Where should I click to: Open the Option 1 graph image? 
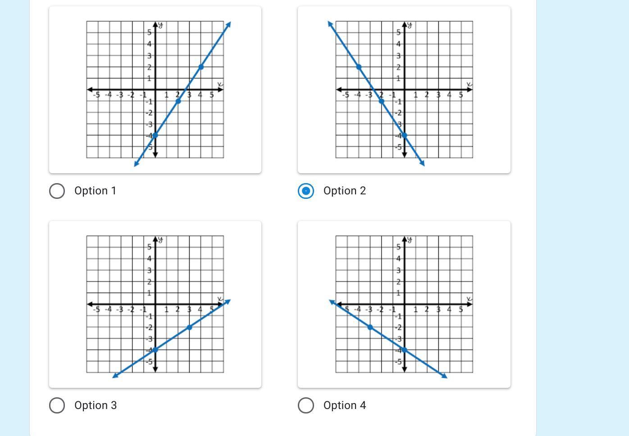155,90
